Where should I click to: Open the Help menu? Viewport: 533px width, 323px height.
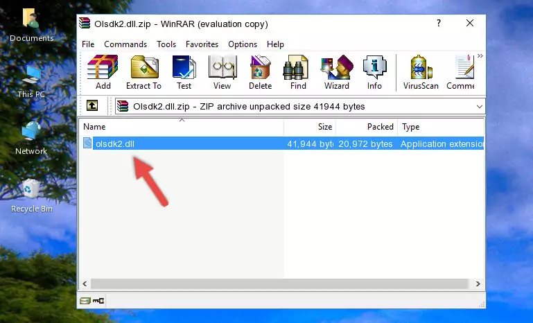(275, 44)
